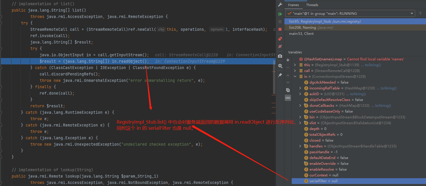The height and width of the screenshot is (186, 426).
Task: Expand the 'this' variable node
Action: 295,65
